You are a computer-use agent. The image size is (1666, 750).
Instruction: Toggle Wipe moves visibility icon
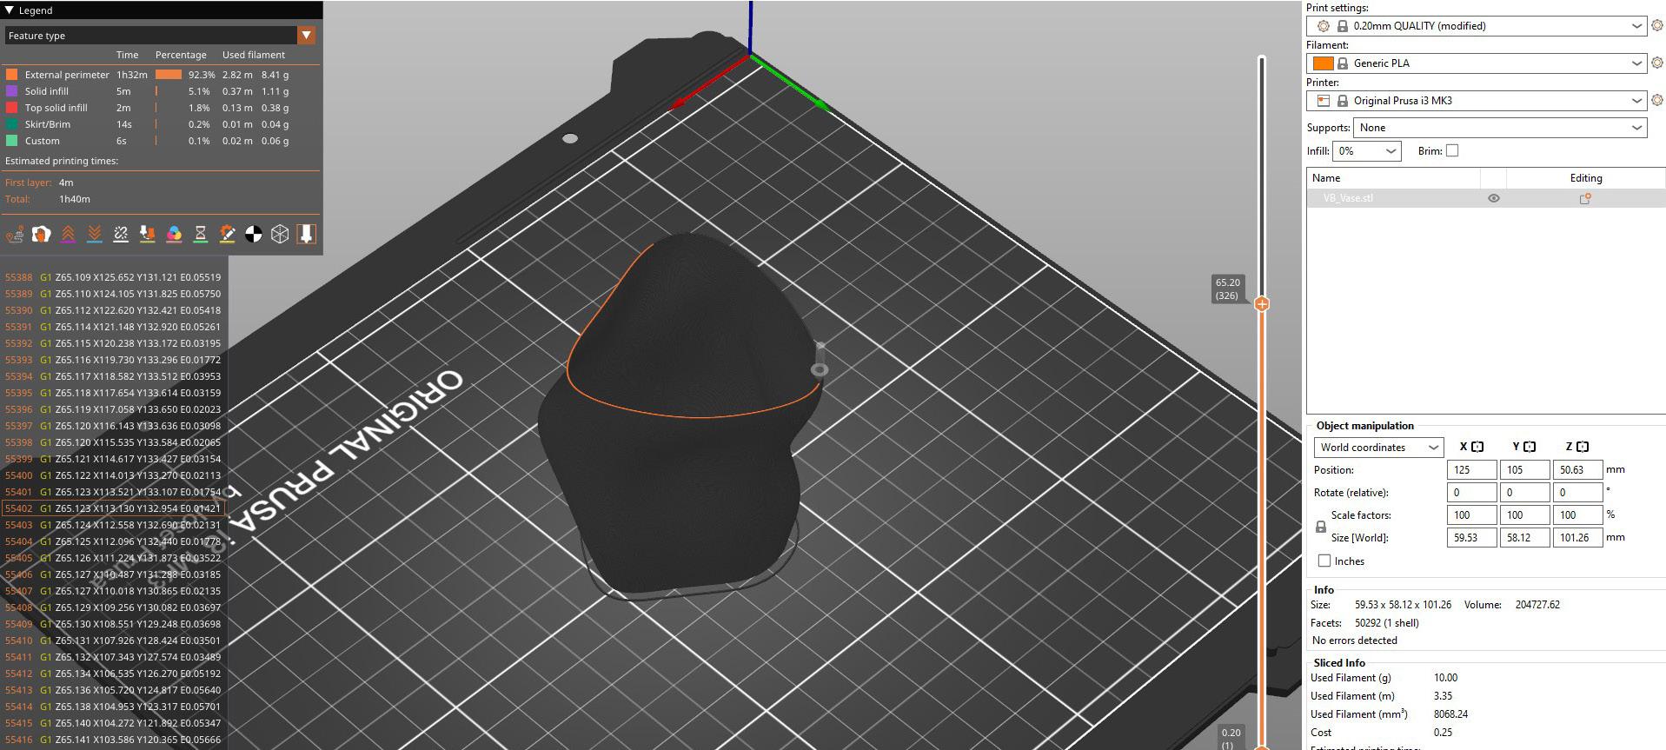point(42,234)
